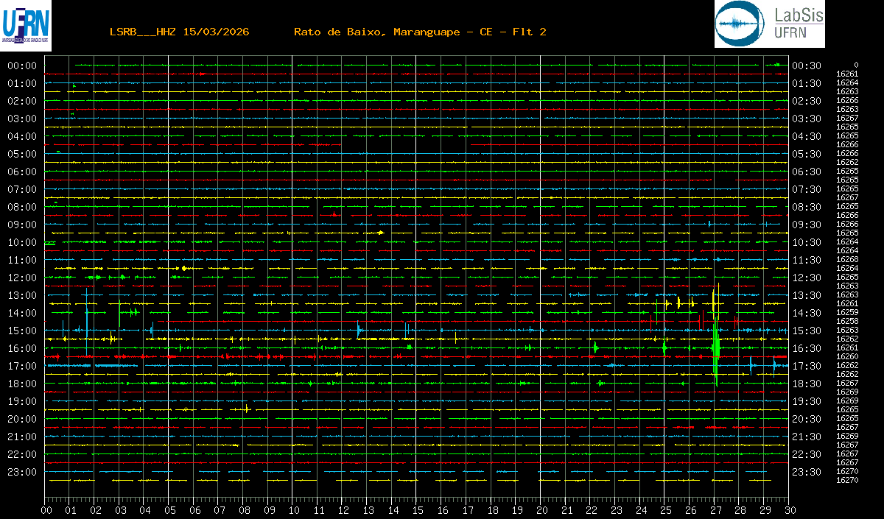Select the 16:00 hour label on left axis

pyautogui.click(x=21, y=348)
